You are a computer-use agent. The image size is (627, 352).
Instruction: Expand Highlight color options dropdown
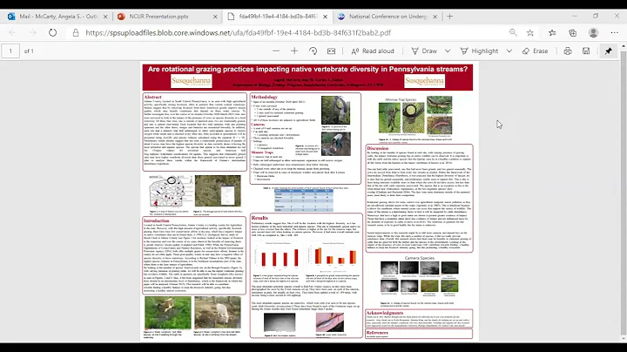pyautogui.click(x=509, y=51)
